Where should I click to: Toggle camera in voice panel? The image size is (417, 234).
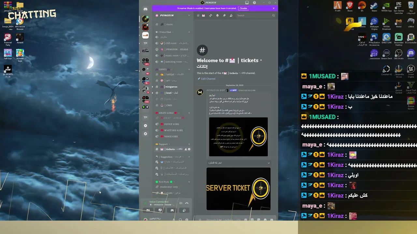pyautogui.click(x=148, y=210)
